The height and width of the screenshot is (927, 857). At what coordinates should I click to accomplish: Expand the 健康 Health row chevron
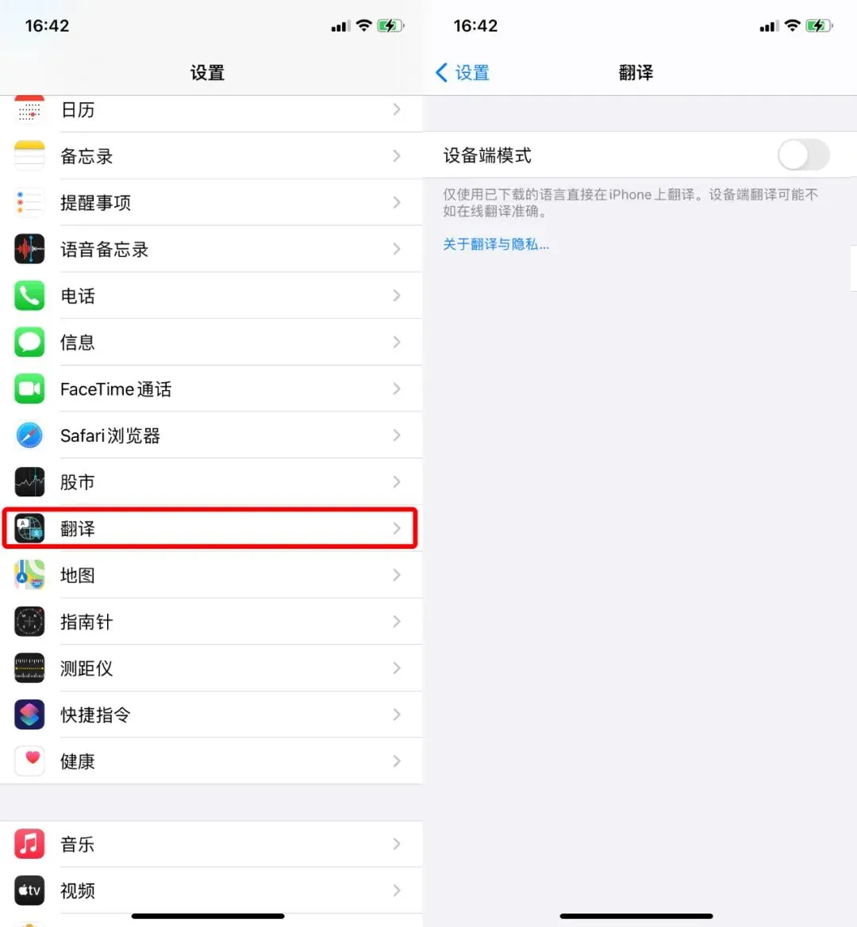coord(396,761)
